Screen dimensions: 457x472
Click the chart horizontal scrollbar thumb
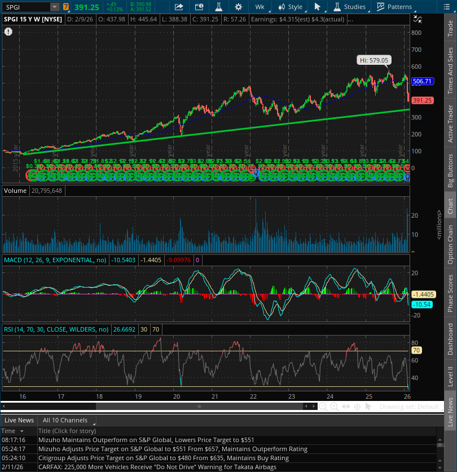point(199,407)
